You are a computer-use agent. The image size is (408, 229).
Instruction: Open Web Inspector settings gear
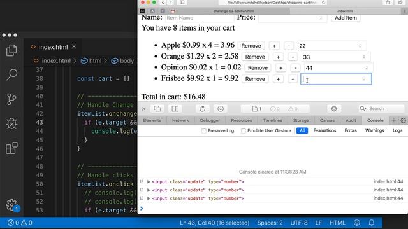click(x=403, y=120)
